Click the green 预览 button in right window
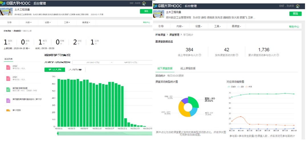This screenshot has width=307, height=142. pyautogui.click(x=295, y=14)
